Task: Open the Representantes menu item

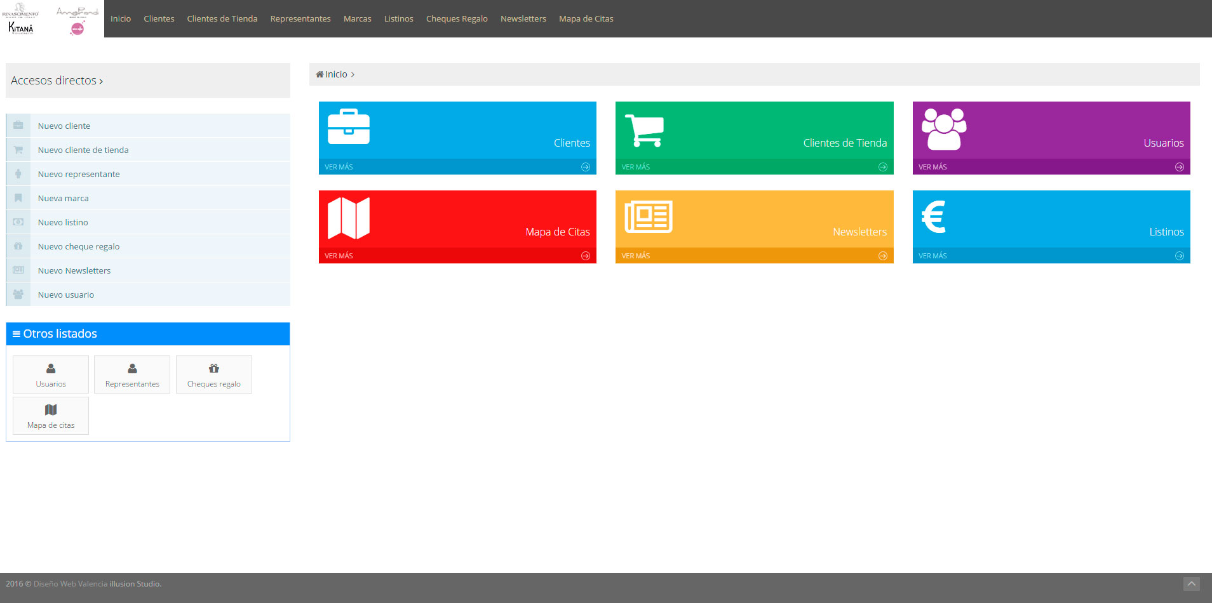Action: [300, 19]
